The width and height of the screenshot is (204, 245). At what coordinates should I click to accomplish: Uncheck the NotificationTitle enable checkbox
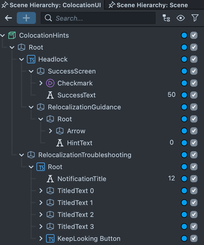click(194, 179)
